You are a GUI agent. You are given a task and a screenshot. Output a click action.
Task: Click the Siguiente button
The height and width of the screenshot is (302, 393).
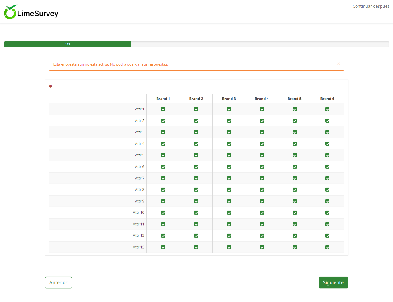tap(333, 282)
